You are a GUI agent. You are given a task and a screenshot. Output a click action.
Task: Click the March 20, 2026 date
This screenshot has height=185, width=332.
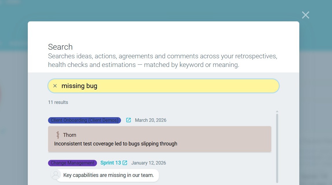click(x=151, y=120)
